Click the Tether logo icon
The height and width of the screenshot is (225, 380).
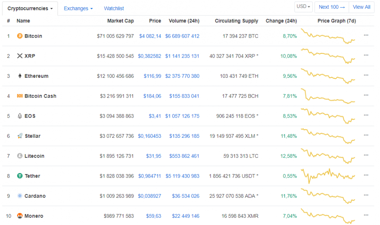(x=20, y=176)
